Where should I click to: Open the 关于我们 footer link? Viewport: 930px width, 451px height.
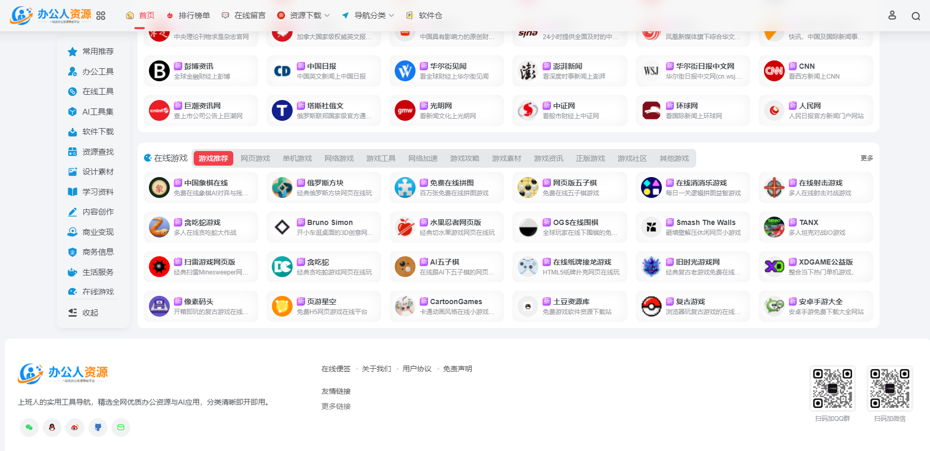376,369
